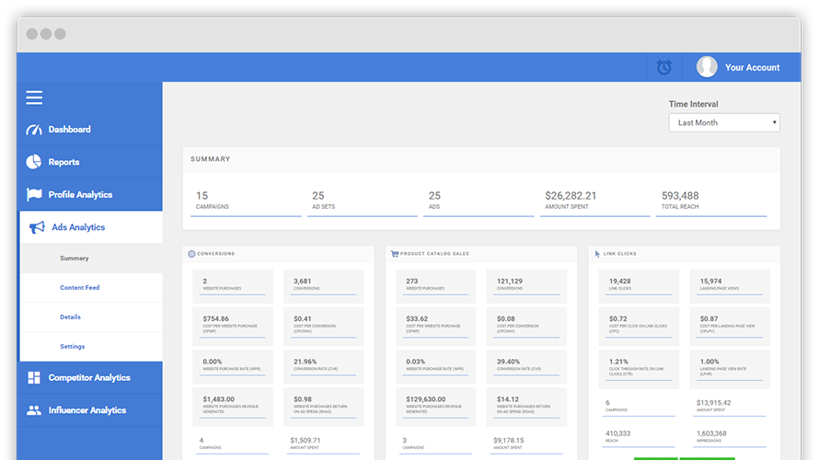Toggle the hamburger menu icon
This screenshot has width=819, height=460.
tap(34, 98)
